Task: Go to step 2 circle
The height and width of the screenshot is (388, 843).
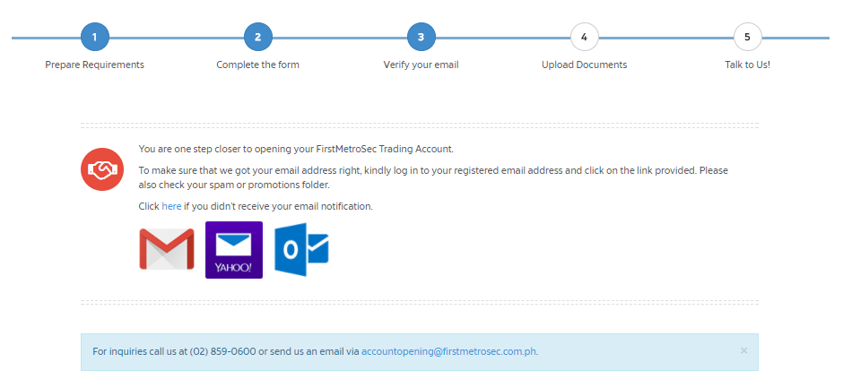Action: point(258,37)
